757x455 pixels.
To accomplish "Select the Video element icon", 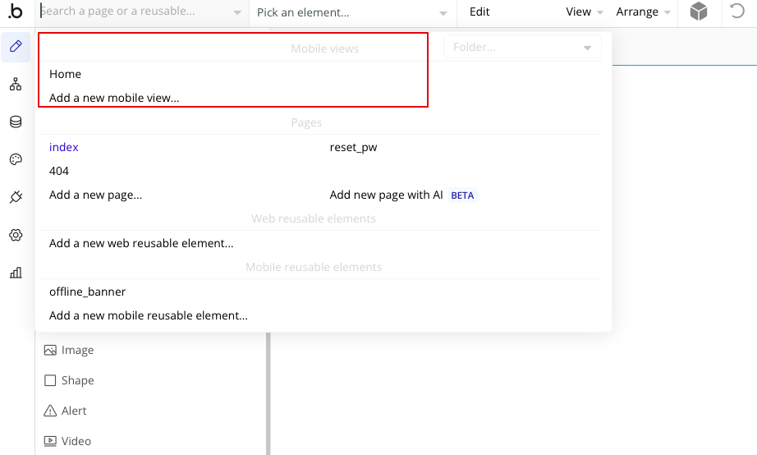I will [50, 441].
